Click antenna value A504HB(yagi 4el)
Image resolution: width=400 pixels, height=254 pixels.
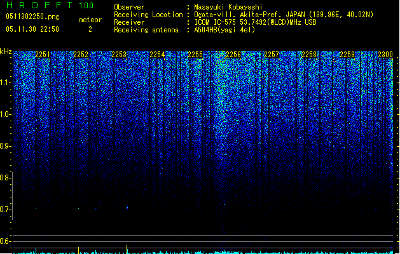(224, 30)
